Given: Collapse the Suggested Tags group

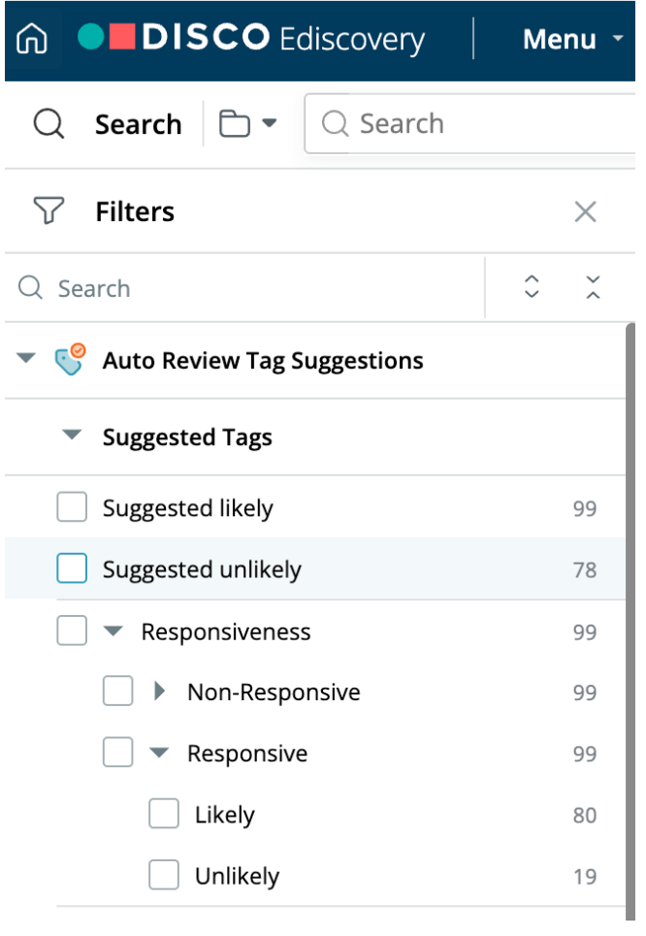Looking at the screenshot, I should pyautogui.click(x=72, y=436).
